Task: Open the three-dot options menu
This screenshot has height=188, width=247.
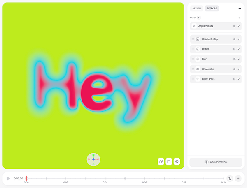Action: 239,9
